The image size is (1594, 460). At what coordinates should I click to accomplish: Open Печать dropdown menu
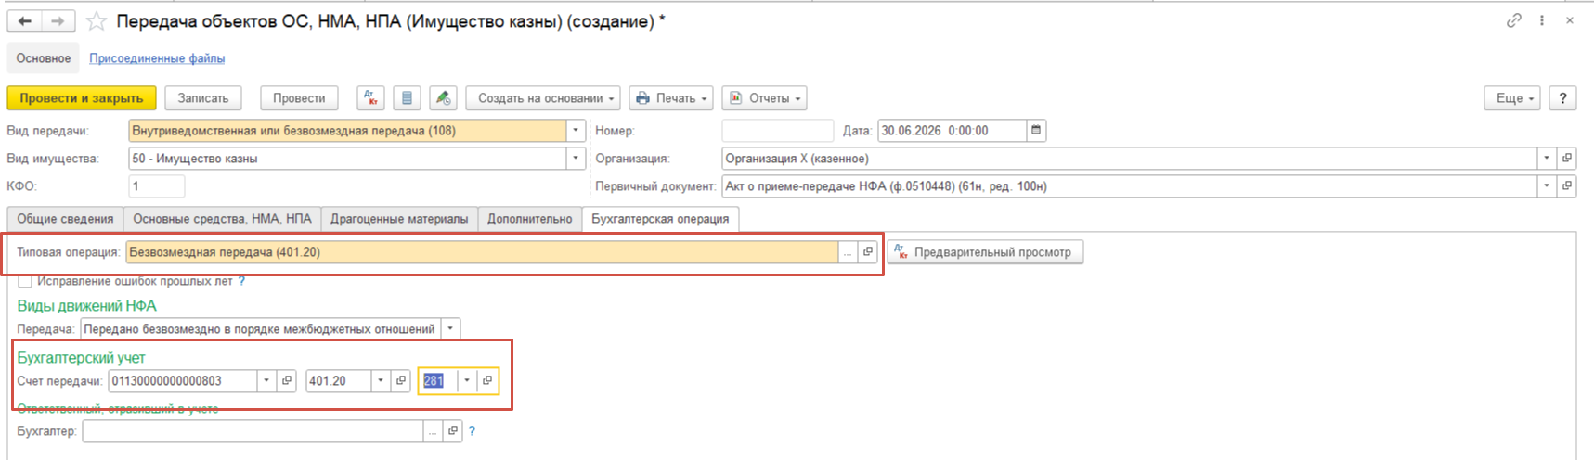click(671, 98)
